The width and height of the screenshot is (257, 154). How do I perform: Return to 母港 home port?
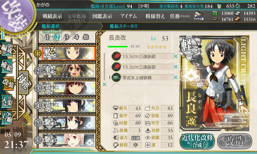(23, 82)
